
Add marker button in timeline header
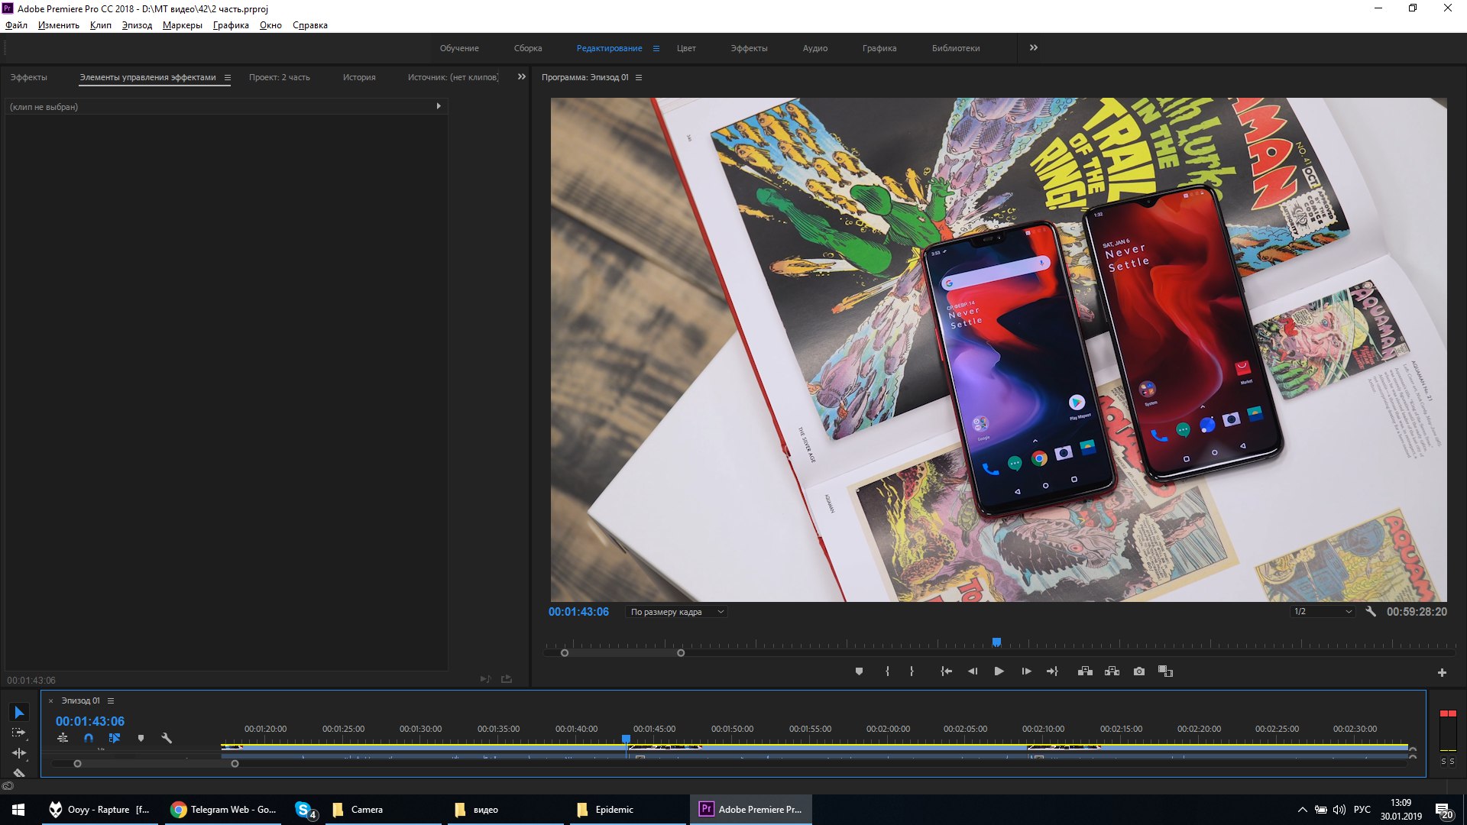point(141,738)
